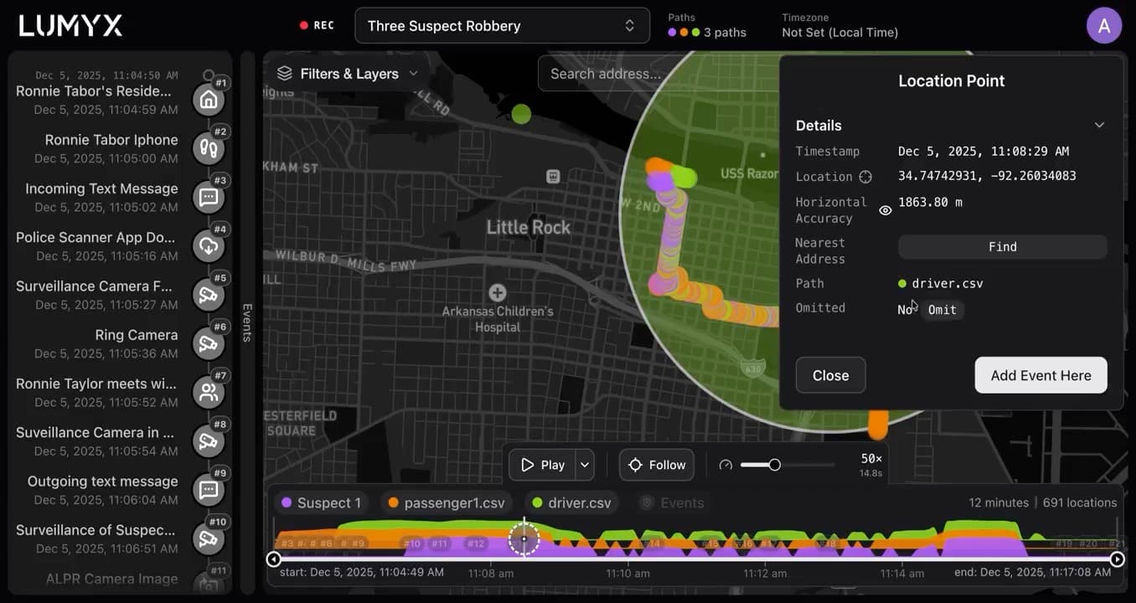
Task: Toggle the Horizontal Accuracy eye icon
Action: pos(885,210)
